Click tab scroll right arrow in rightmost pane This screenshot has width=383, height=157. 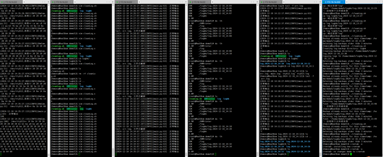[x=380, y=2]
